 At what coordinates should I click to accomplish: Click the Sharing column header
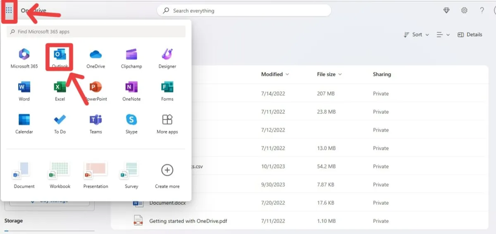[382, 74]
